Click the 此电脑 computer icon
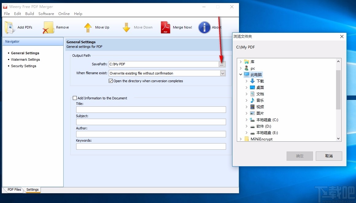Screen dimensions: 356x203 247,75
